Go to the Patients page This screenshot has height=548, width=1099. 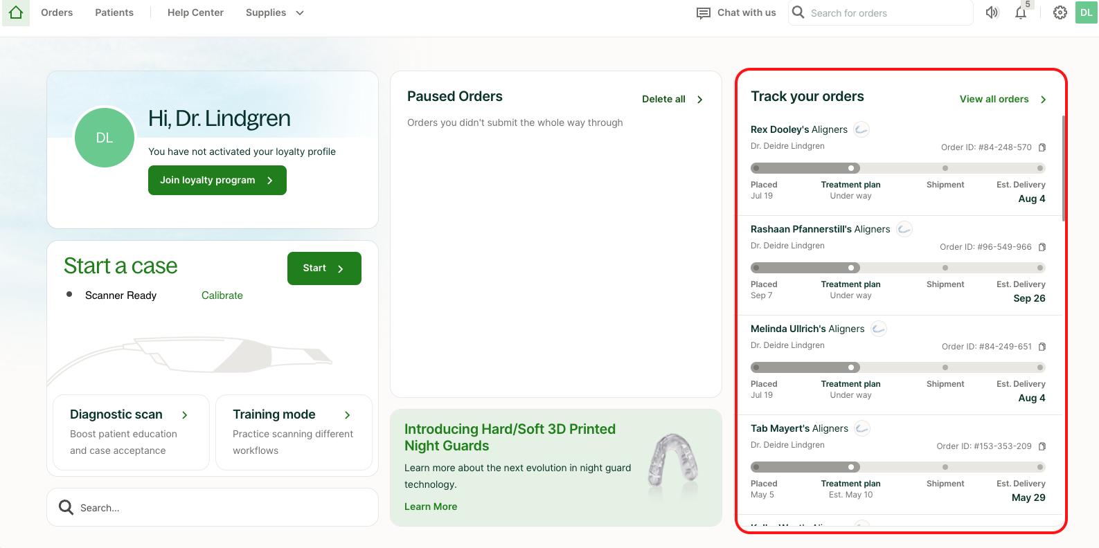[114, 12]
